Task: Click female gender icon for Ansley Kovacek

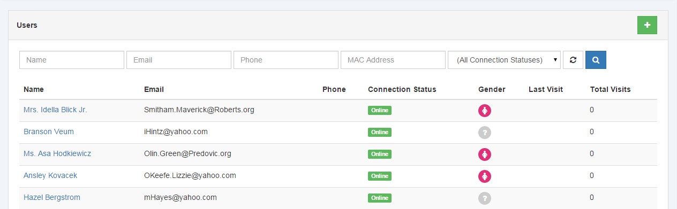Action: [x=485, y=176]
